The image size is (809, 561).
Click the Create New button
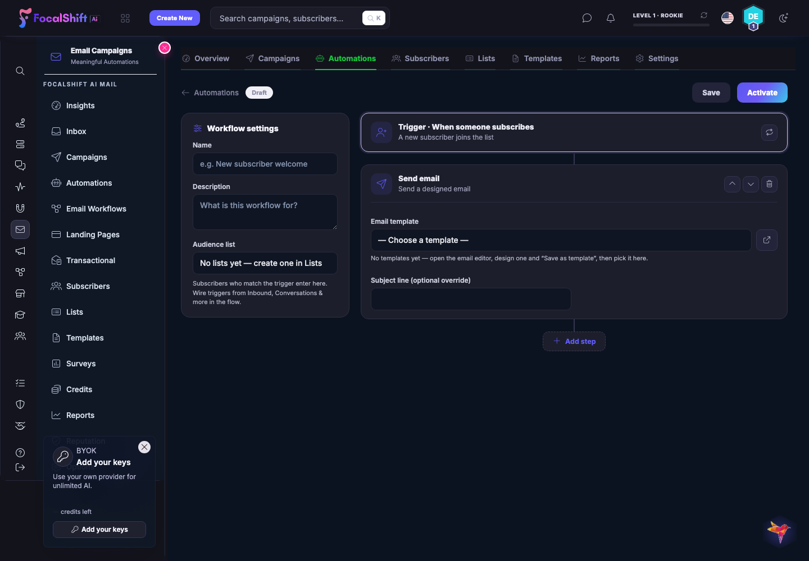click(174, 18)
